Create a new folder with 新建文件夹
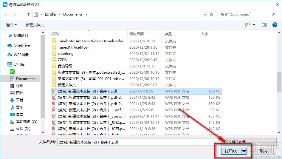 [35, 25]
